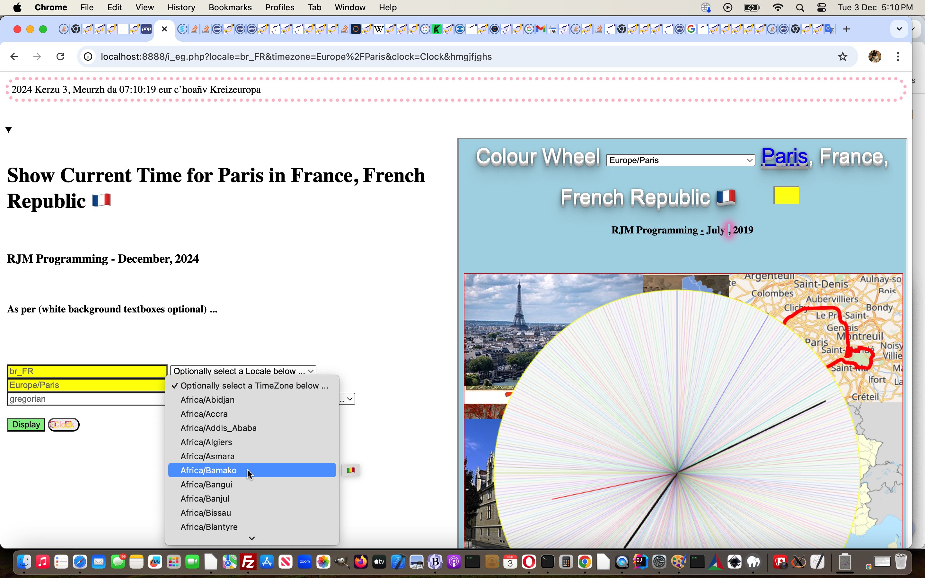Open Zoom from the Dock
The image size is (925, 578).
(304, 562)
